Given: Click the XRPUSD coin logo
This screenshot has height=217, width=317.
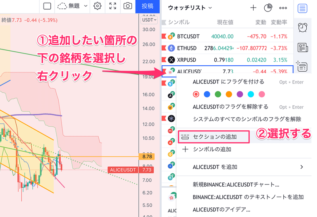Looking at the screenshot, I should point(172,60).
